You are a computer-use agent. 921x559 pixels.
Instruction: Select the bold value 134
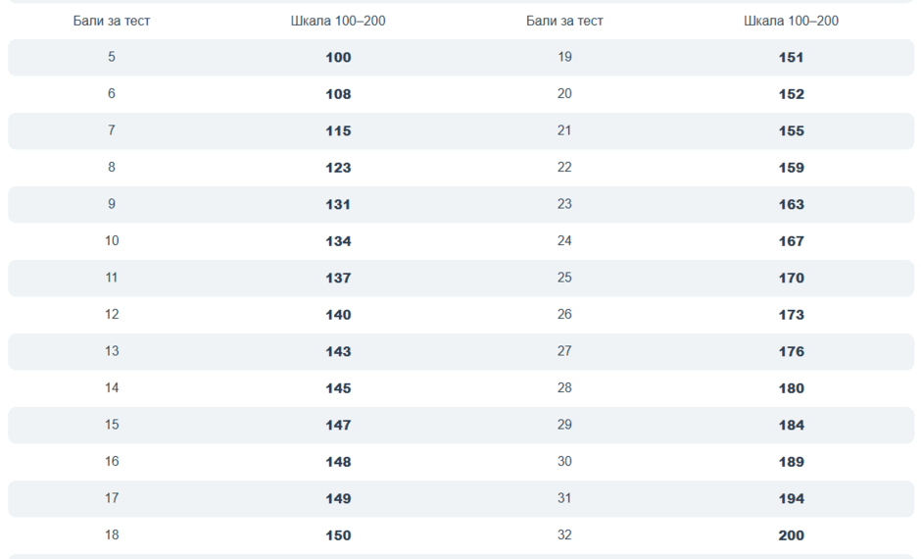(338, 241)
